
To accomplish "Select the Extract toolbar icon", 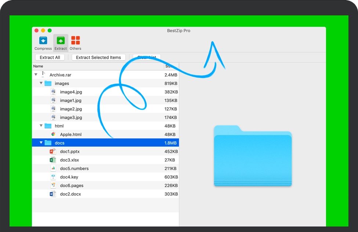I will [x=61, y=41].
